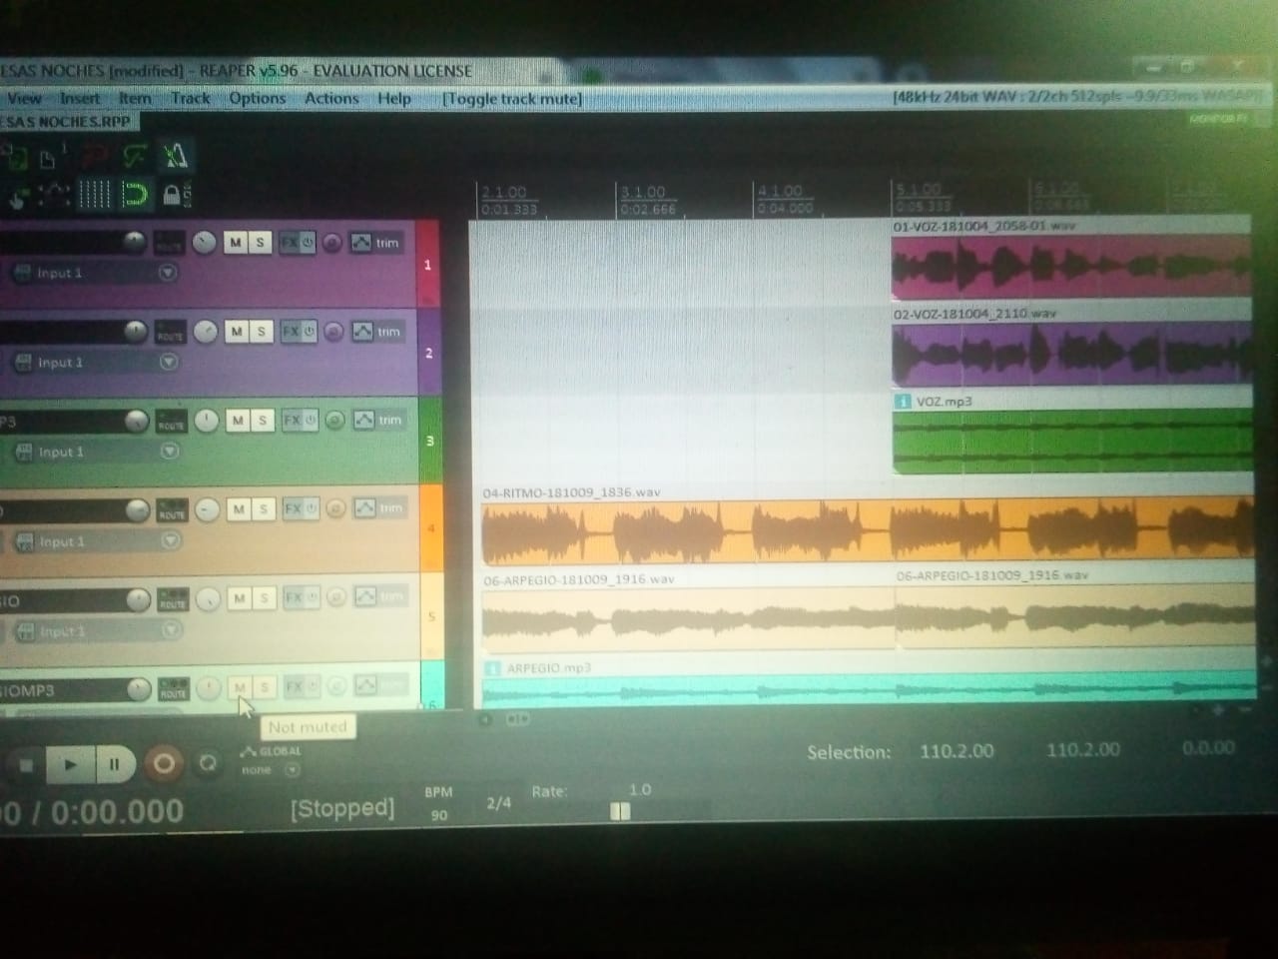Solo track 1
The width and height of the screenshot is (1278, 959).
(x=260, y=243)
